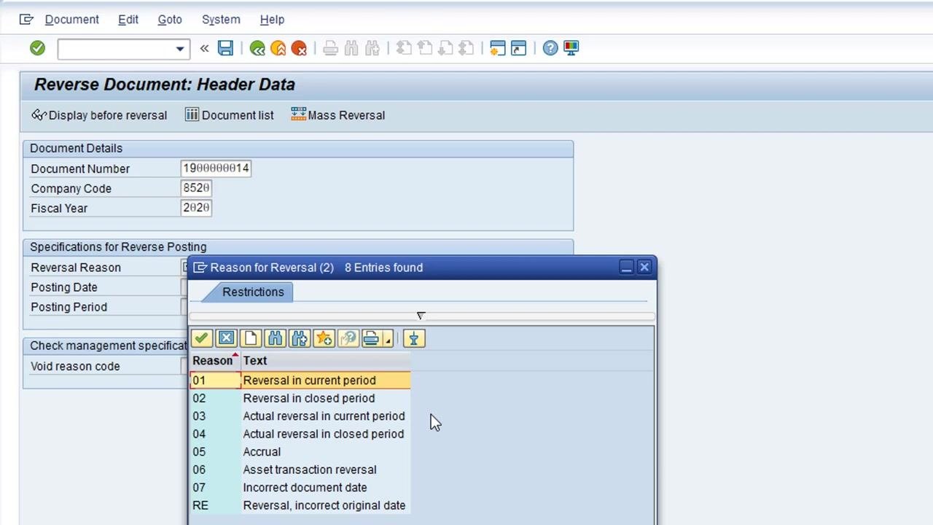Click the Print icon in popup
The height and width of the screenshot is (525, 933).
[371, 338]
